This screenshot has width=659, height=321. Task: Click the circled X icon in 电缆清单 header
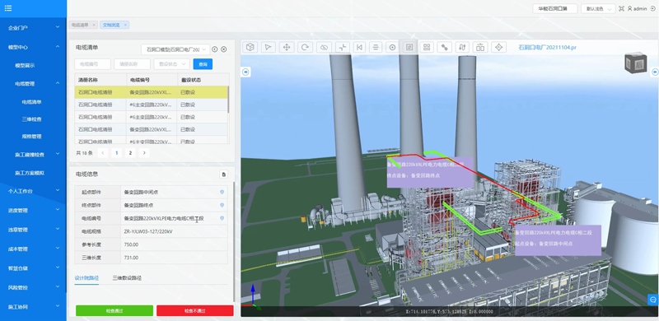[223, 49]
